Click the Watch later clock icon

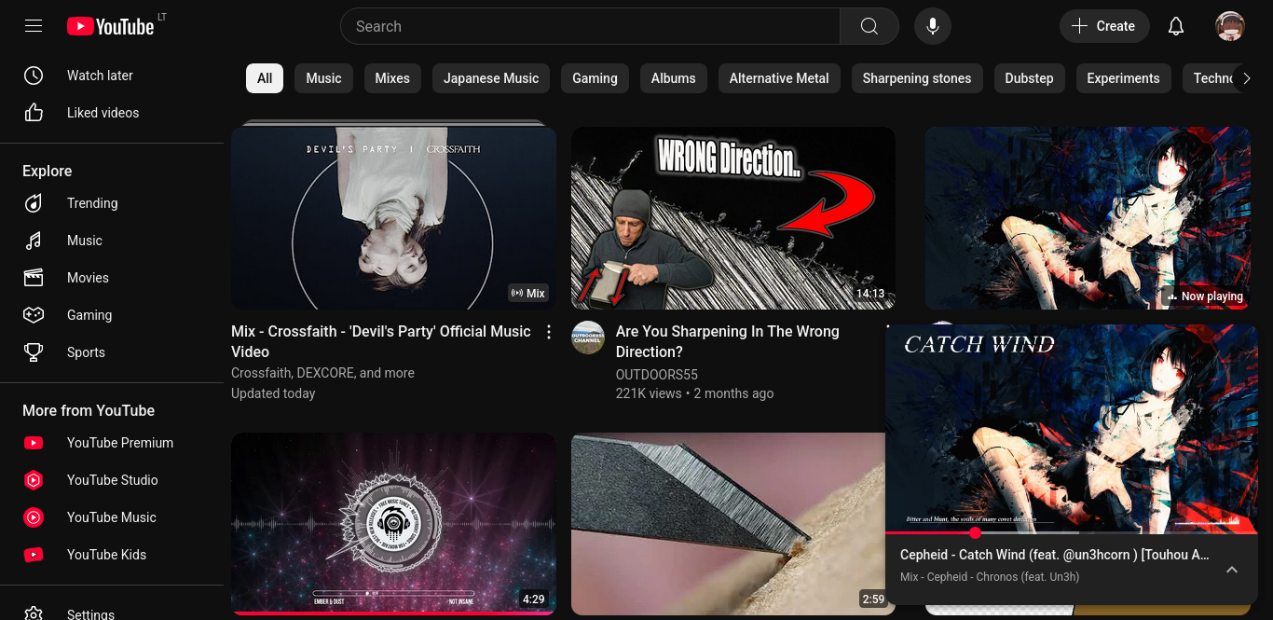click(34, 76)
